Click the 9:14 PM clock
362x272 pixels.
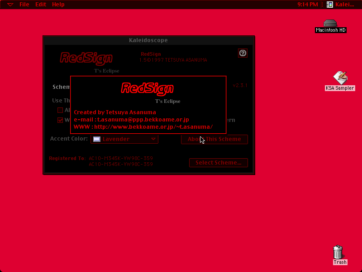click(x=308, y=5)
